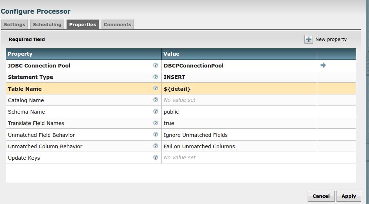Click help icon for Schema Name

[x=156, y=111]
